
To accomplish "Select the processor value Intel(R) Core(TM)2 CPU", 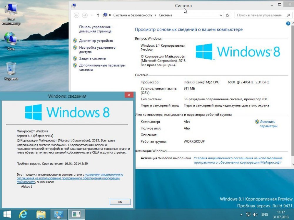I will 201,82.
